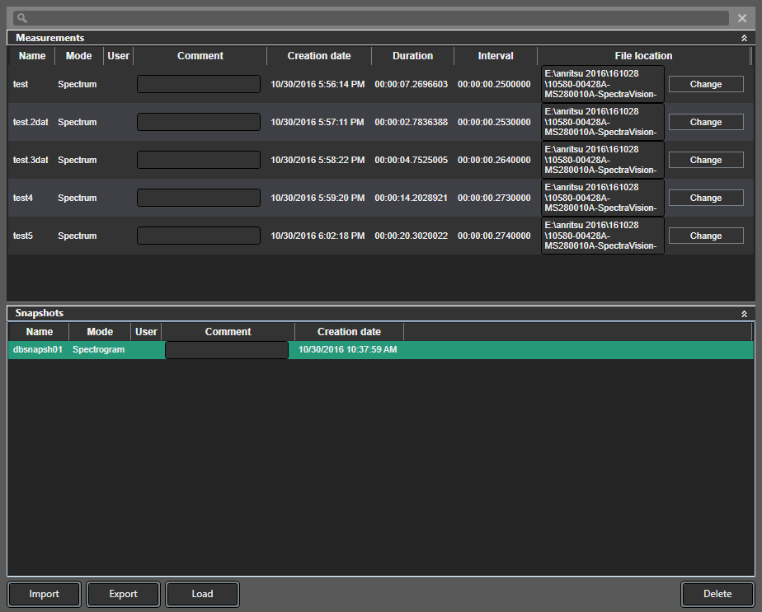Click file location path box for test5

click(x=602, y=236)
